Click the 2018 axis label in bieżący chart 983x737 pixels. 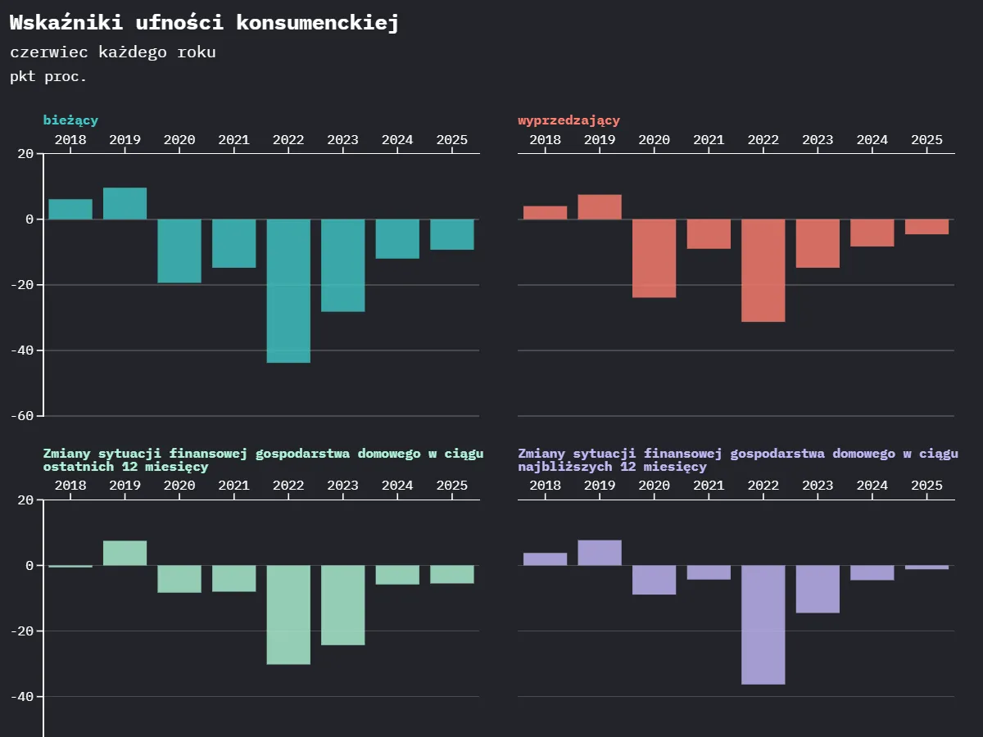coord(70,140)
